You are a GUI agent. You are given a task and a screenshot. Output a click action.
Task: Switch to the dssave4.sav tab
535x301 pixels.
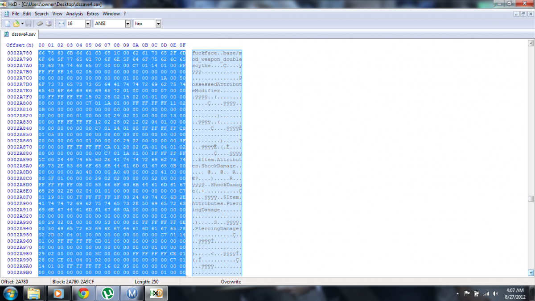click(21, 34)
